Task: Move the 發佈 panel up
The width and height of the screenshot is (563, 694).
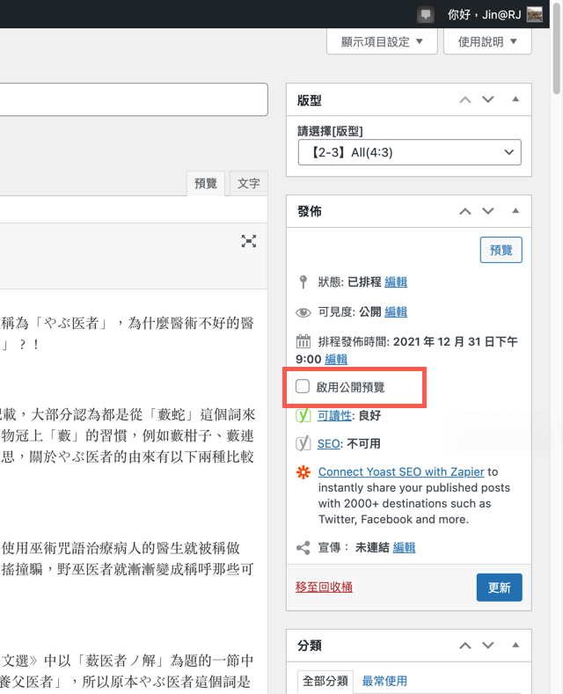Action: (464, 212)
